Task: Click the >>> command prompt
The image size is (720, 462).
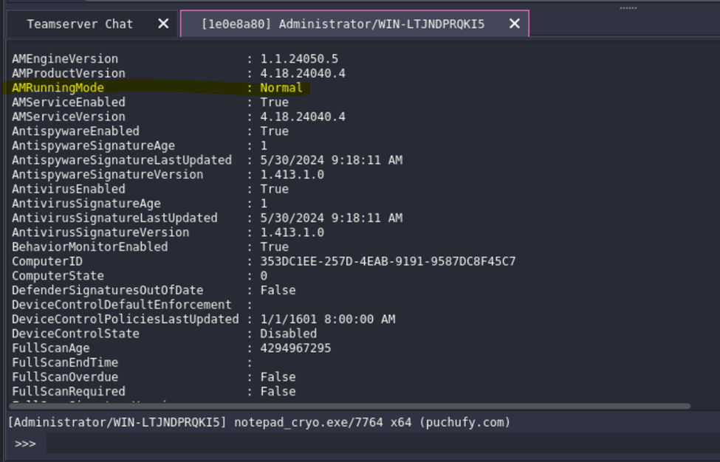Action: click(25, 444)
